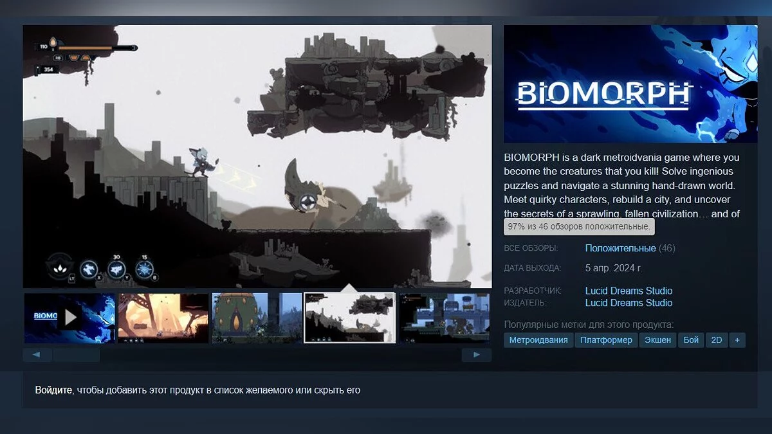Click the review count (46)
The height and width of the screenshot is (434, 772).
point(667,248)
